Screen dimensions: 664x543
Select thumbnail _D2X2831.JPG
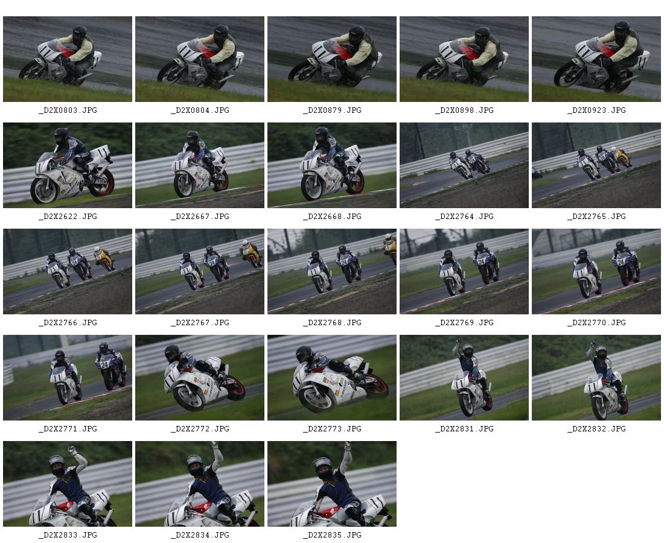pyautogui.click(x=464, y=378)
